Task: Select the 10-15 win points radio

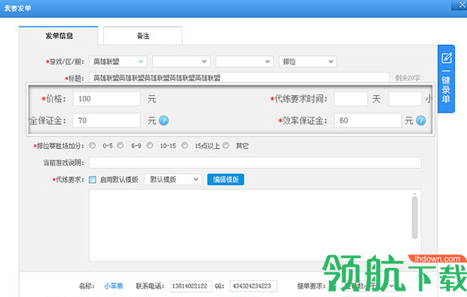Action: tap(150, 145)
